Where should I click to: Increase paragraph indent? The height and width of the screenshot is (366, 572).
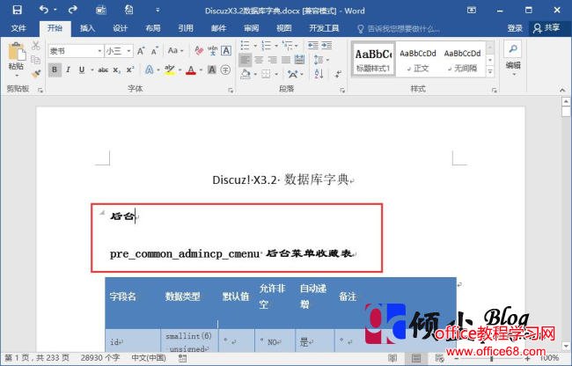[x=326, y=46]
